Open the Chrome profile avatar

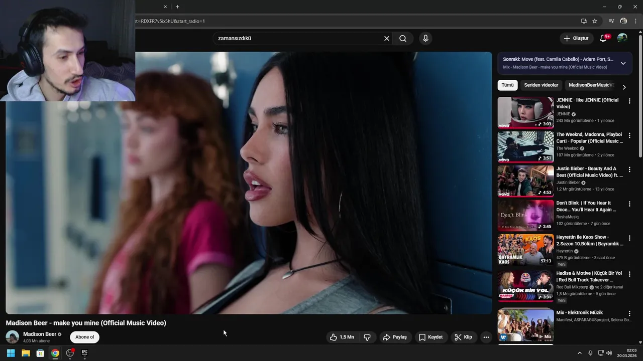pos(623,21)
